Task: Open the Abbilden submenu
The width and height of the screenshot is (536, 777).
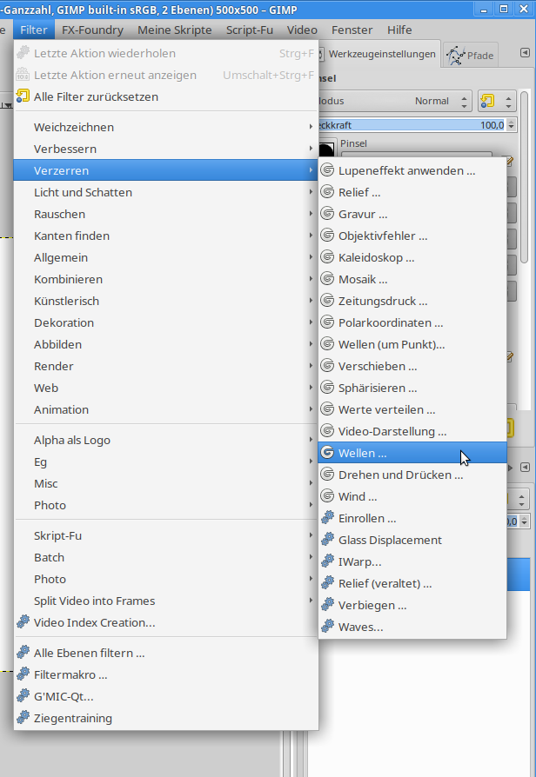Action: coord(166,344)
